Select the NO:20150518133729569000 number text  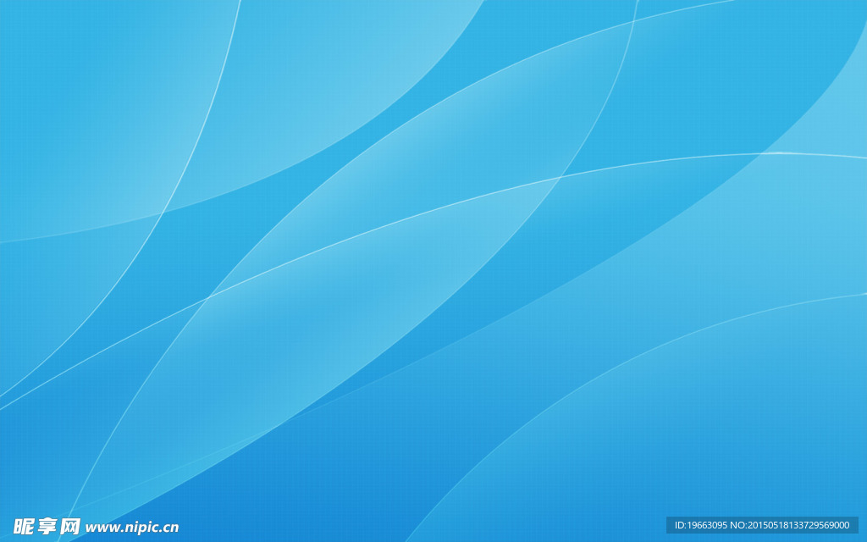[790, 525]
